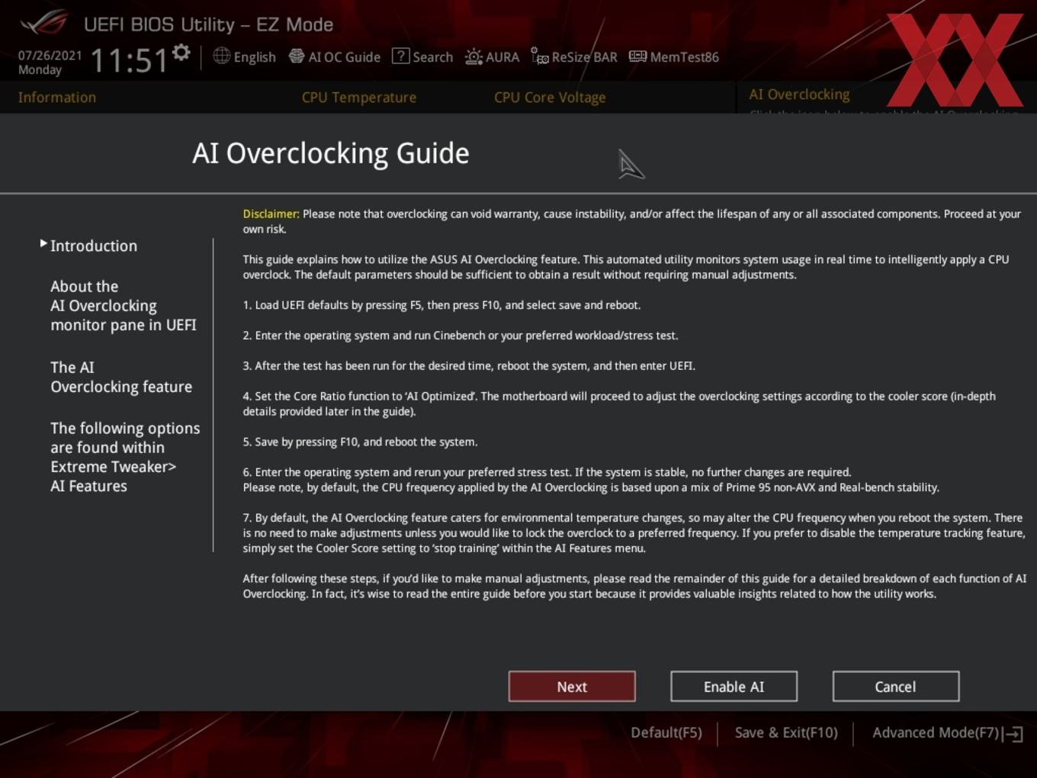This screenshot has height=778, width=1037.
Task: Click the Information panel heading
Action: 57,98
